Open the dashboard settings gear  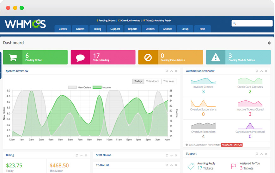pyautogui.click(x=269, y=43)
